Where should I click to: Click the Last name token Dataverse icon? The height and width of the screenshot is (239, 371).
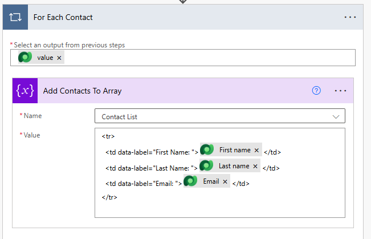[207, 166]
